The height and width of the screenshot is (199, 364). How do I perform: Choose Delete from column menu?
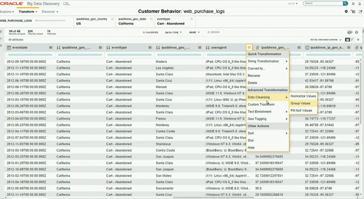(x=268, y=83)
